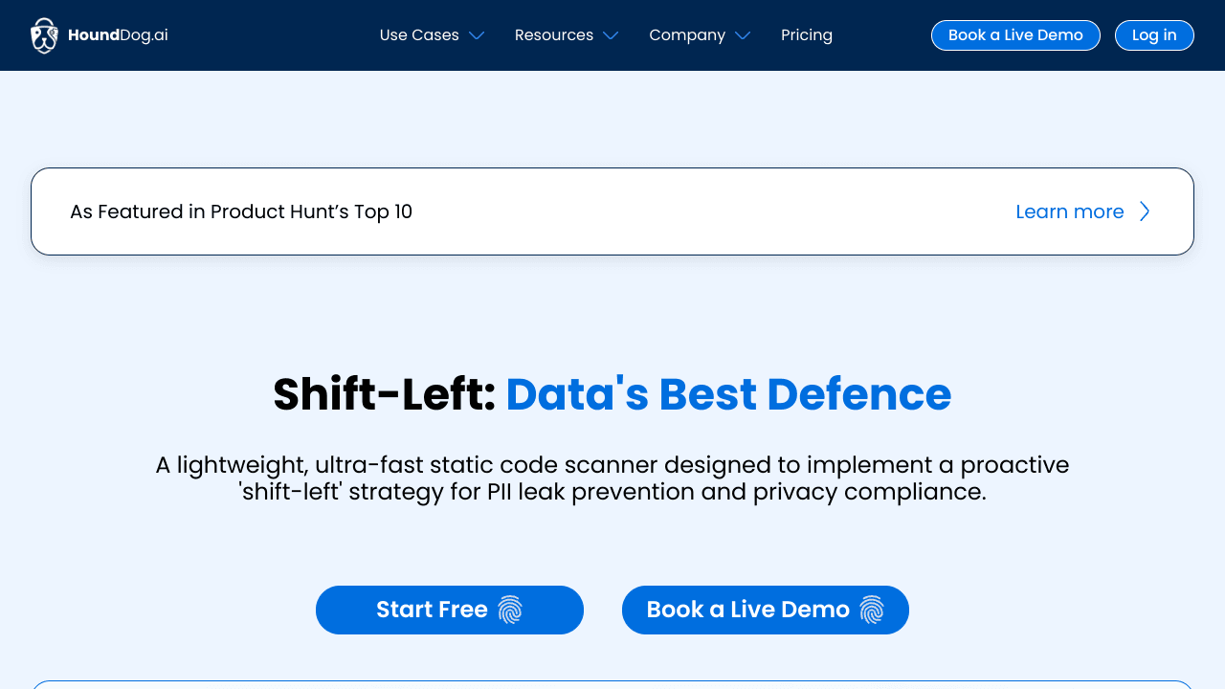This screenshot has width=1225, height=689.
Task: Click the right arrow after Learn more
Action: coord(1145,211)
